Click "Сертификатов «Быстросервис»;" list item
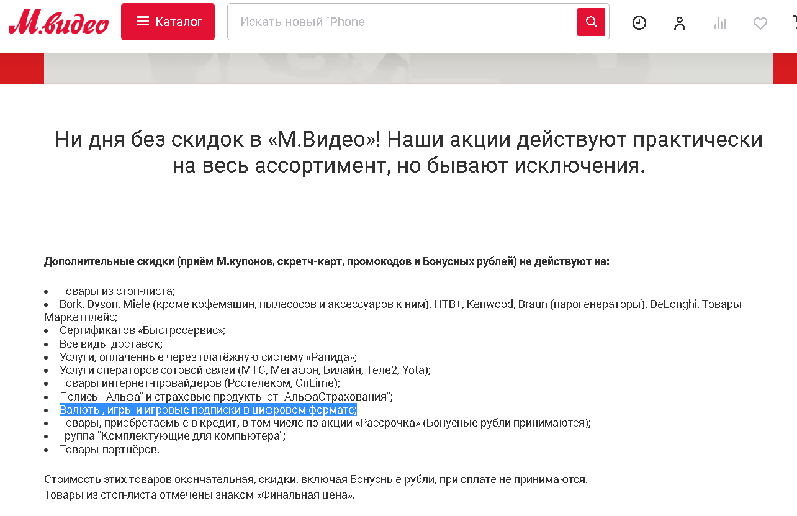 pos(142,330)
